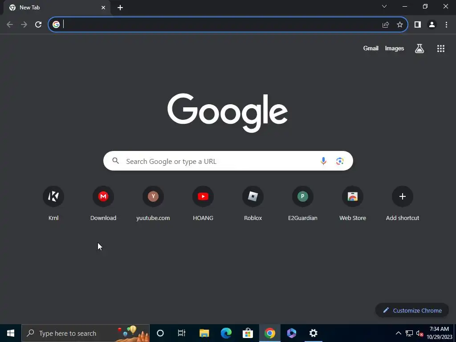
Task: Open Settings gear on taskbar
Action: tap(313, 333)
